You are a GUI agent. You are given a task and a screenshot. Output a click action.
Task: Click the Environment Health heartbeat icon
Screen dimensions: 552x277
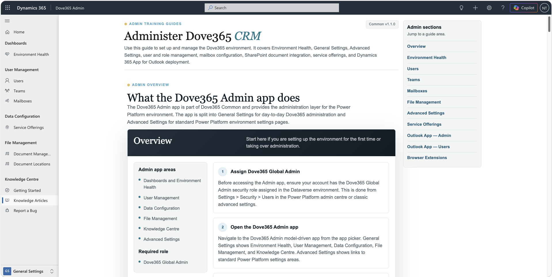pos(7,54)
